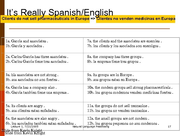Click the slide number 17
The image size is (182, 136).
[x=169, y=126]
